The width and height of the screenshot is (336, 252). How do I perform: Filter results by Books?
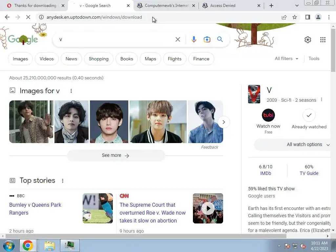click(x=127, y=59)
